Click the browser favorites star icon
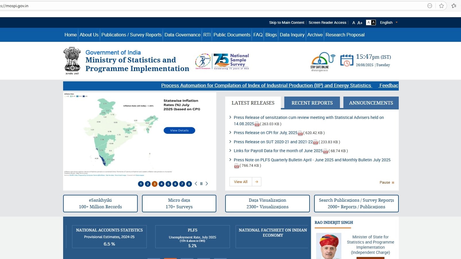This screenshot has width=461, height=259. click(441, 6)
